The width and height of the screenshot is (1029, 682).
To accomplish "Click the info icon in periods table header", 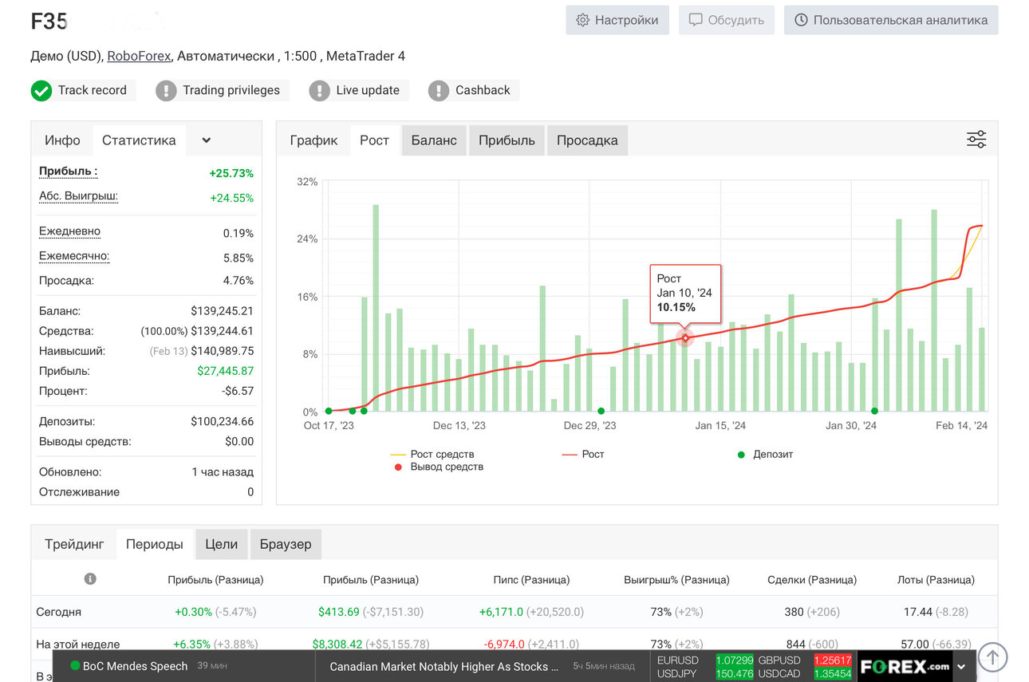I will pos(90,578).
